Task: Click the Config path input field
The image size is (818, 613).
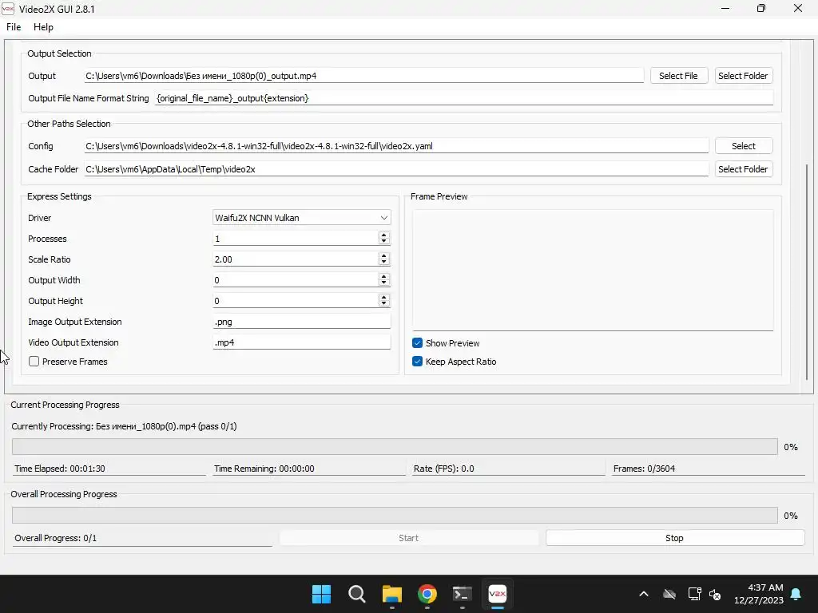Action: click(x=396, y=146)
